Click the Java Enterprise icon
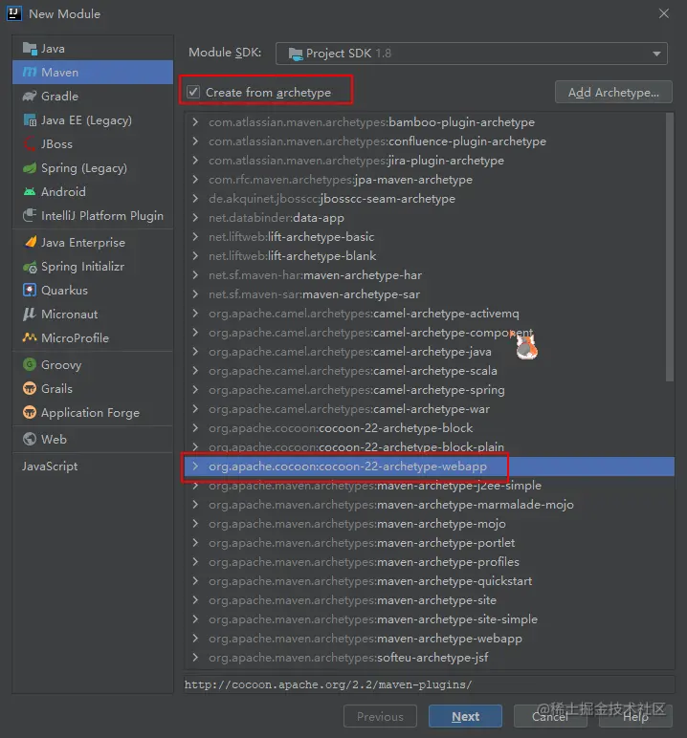 coord(31,242)
